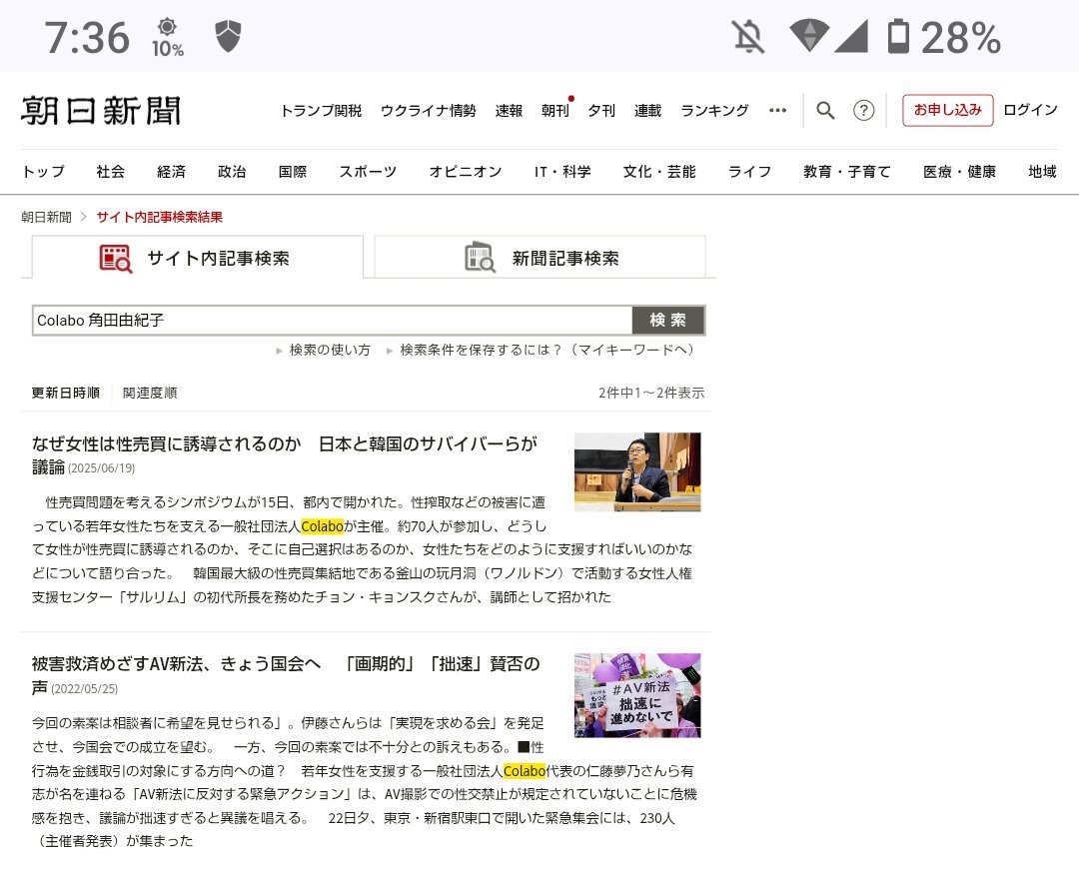This screenshot has height=870, width=1079.
Task: Select 地域 category
Action: pyautogui.click(x=1042, y=171)
